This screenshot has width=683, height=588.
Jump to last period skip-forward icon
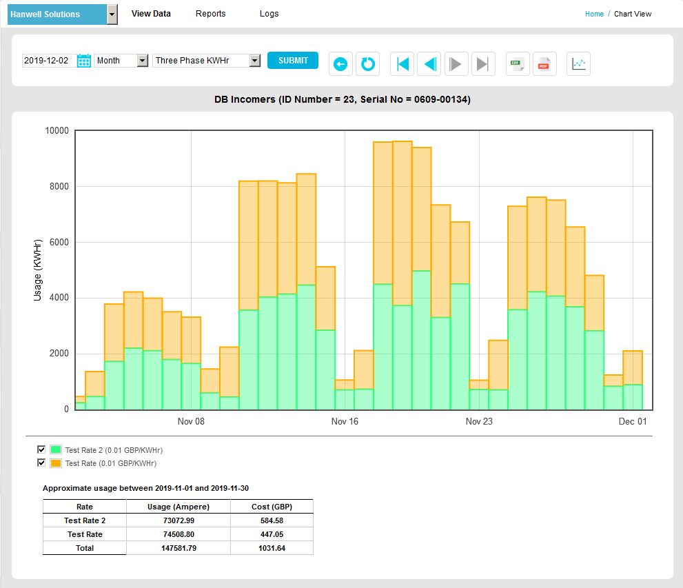pyautogui.click(x=484, y=64)
